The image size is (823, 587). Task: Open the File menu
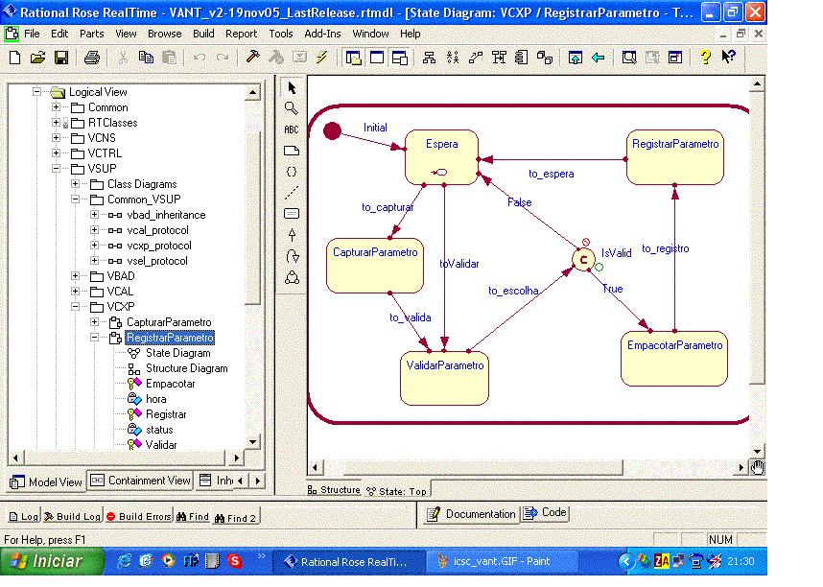[x=32, y=34]
